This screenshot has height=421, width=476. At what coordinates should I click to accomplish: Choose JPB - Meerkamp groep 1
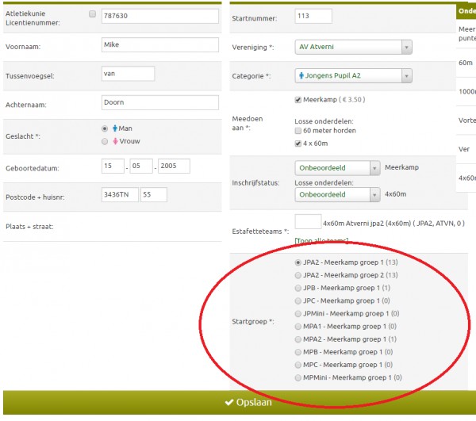(x=298, y=288)
